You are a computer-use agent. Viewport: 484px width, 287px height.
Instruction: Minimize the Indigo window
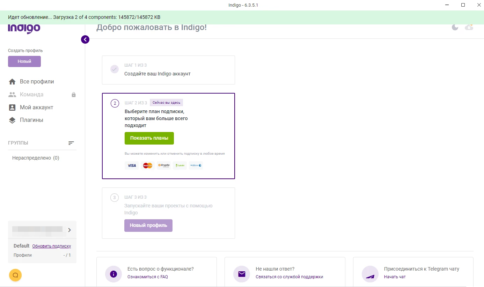(x=447, y=5)
